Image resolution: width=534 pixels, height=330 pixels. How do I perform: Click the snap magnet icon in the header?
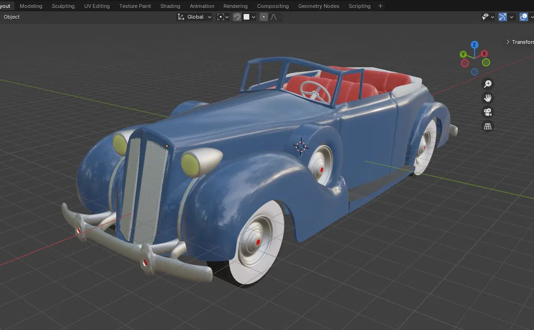click(x=237, y=16)
